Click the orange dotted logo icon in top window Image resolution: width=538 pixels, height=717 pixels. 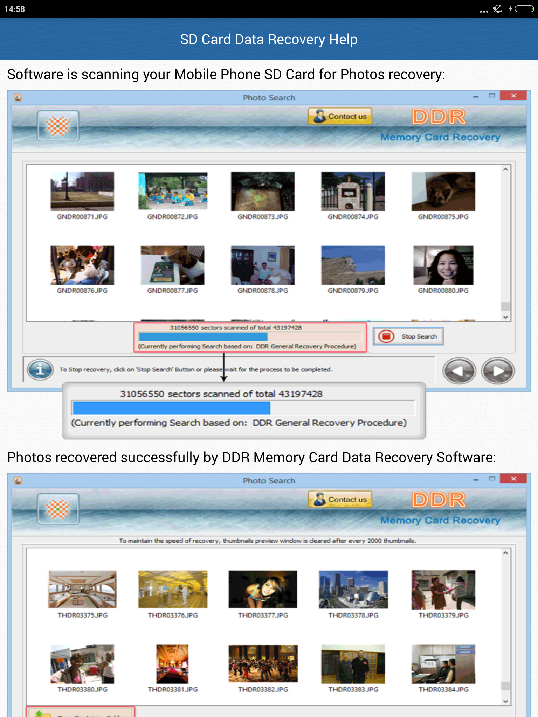tap(58, 126)
